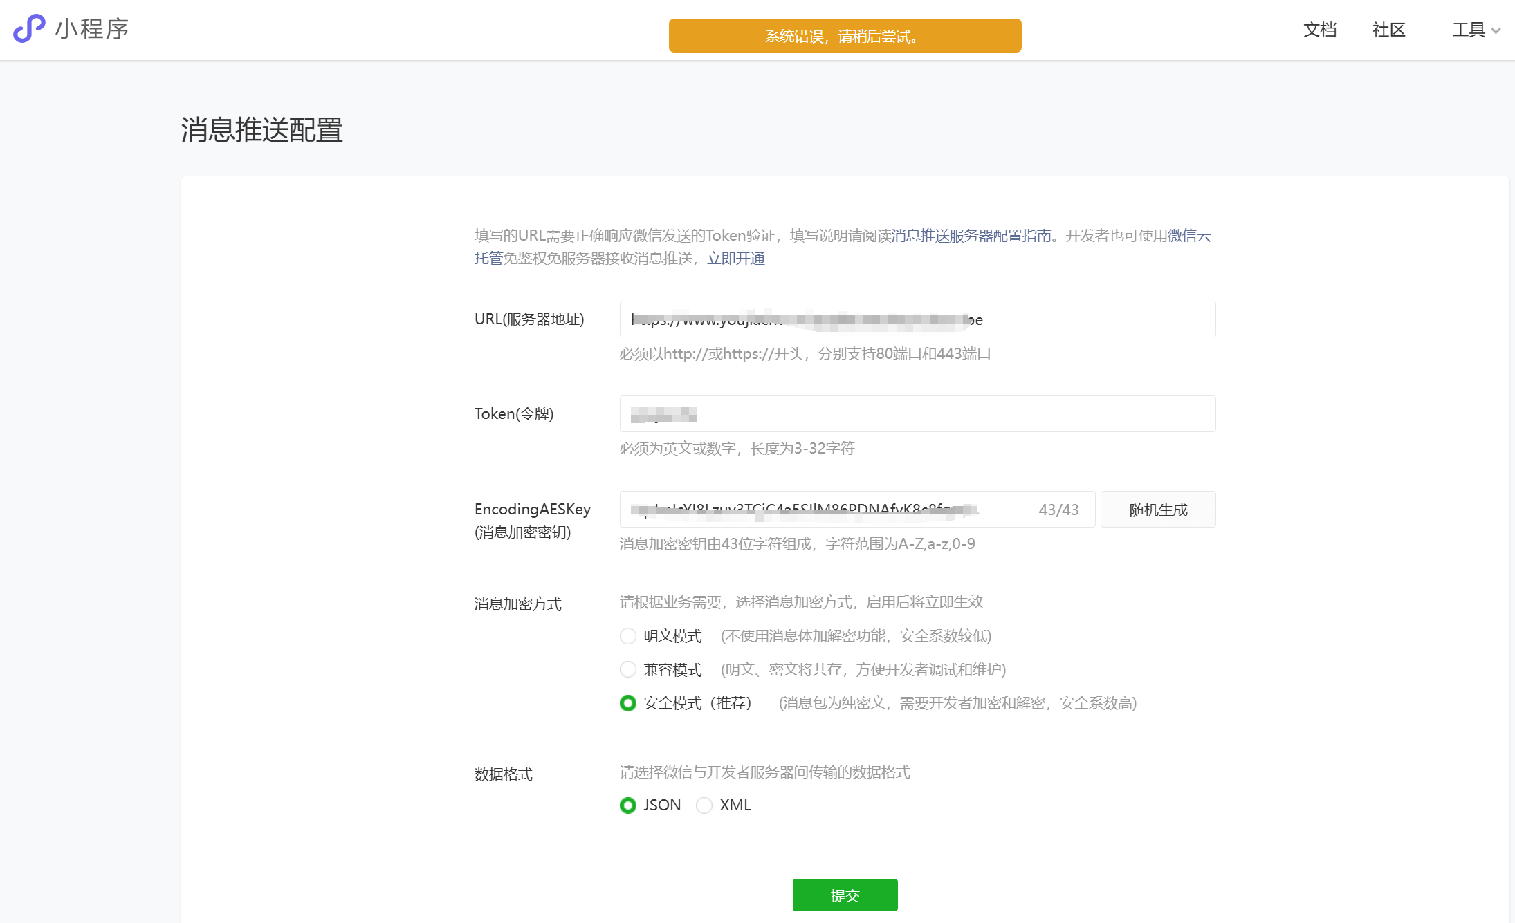Open the 文档 menu item

click(1320, 30)
